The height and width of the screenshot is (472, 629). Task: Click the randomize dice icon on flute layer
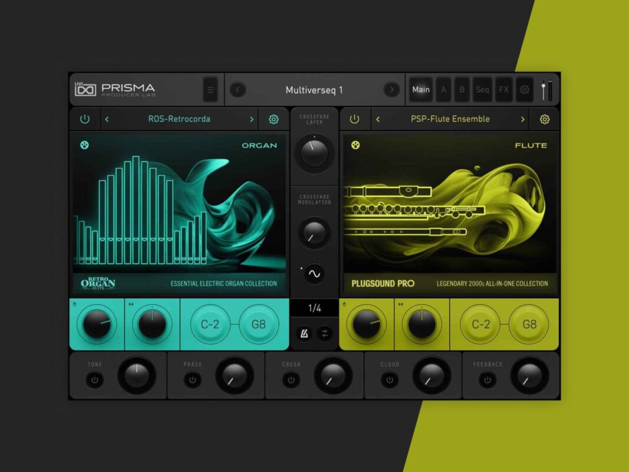(x=355, y=145)
